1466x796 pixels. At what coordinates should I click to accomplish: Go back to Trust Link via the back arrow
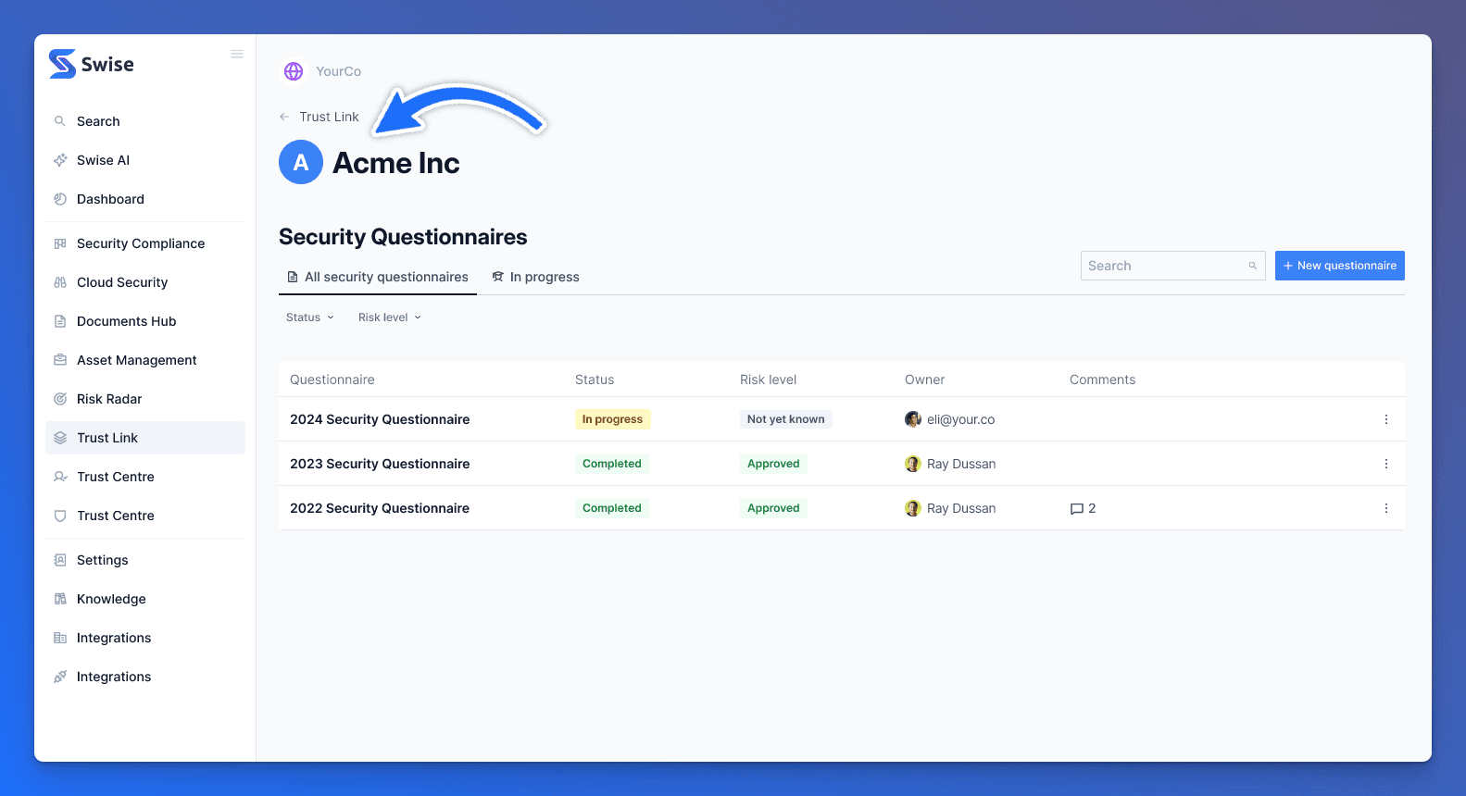coord(284,117)
